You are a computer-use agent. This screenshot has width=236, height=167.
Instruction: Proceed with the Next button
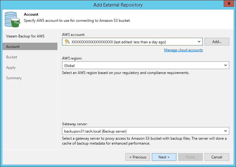(164, 157)
